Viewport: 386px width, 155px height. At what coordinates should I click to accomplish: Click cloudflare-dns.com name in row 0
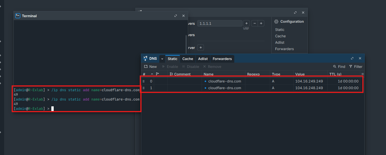tap(225, 81)
